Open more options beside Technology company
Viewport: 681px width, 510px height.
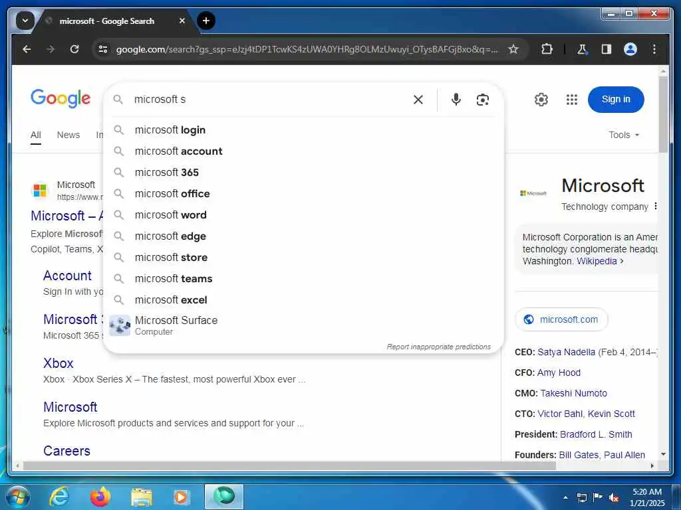[655, 206]
